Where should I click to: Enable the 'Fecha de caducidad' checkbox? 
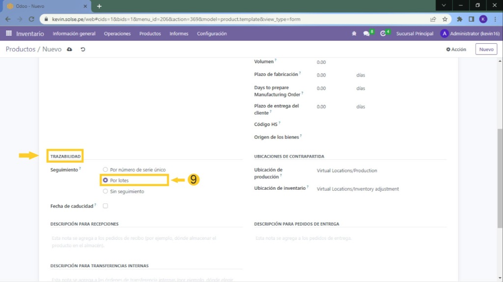(x=105, y=206)
